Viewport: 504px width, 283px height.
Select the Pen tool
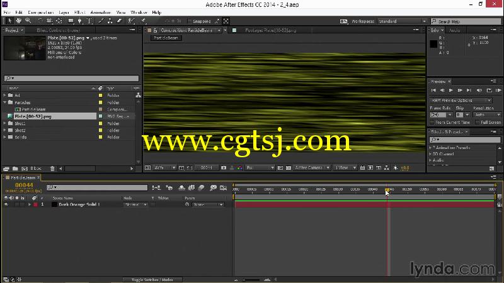pyautogui.click(x=80, y=21)
